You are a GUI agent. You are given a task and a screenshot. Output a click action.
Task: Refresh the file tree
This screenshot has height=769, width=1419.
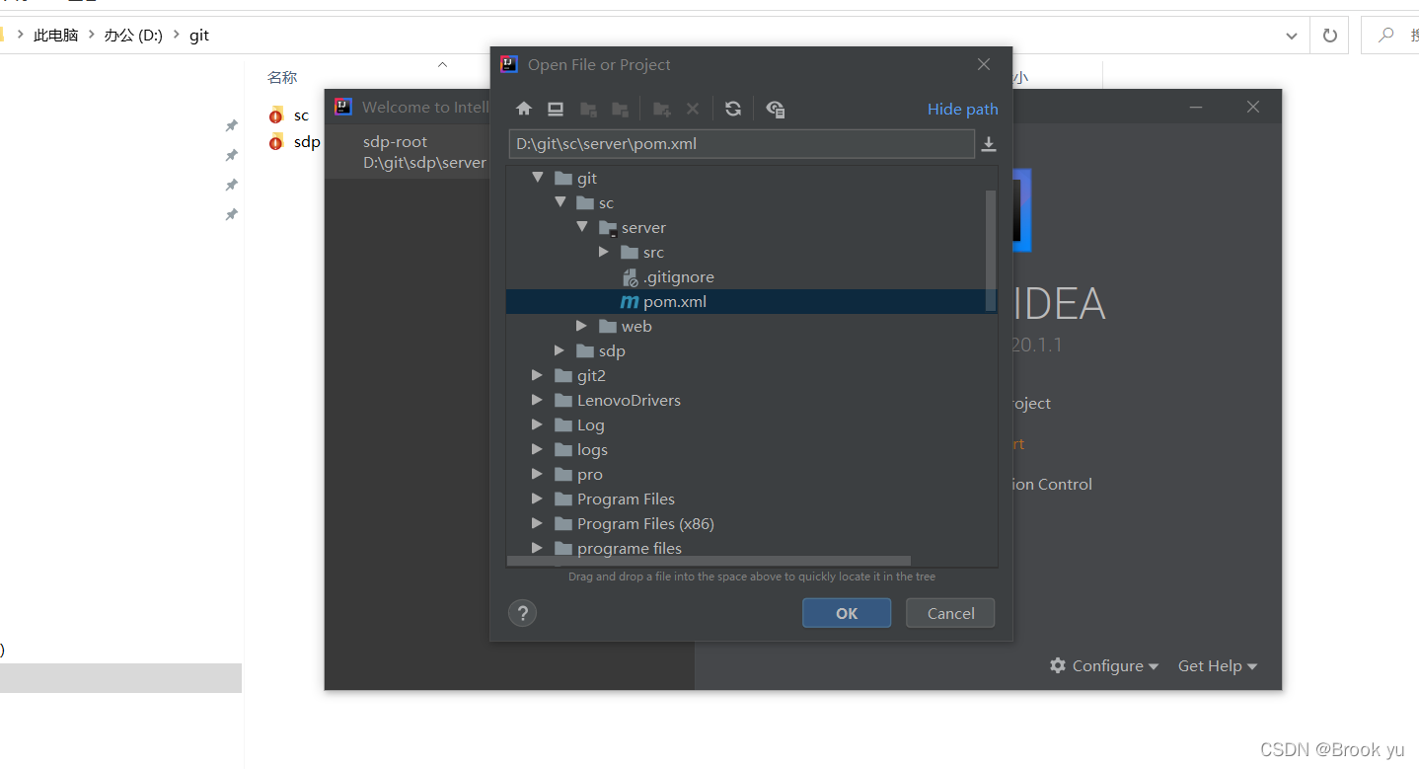coord(732,109)
